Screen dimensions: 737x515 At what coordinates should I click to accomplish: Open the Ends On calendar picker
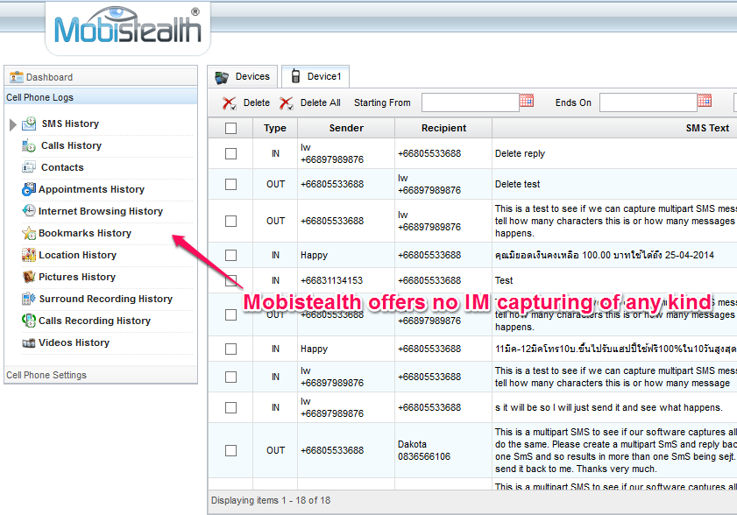pyautogui.click(x=704, y=101)
